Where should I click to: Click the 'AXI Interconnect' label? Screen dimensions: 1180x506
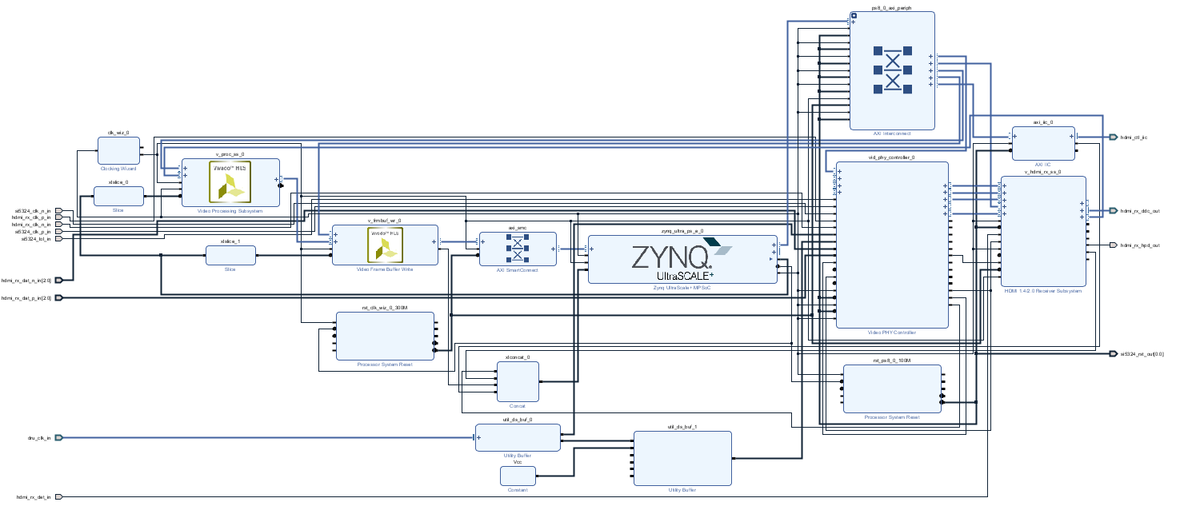[892, 133]
